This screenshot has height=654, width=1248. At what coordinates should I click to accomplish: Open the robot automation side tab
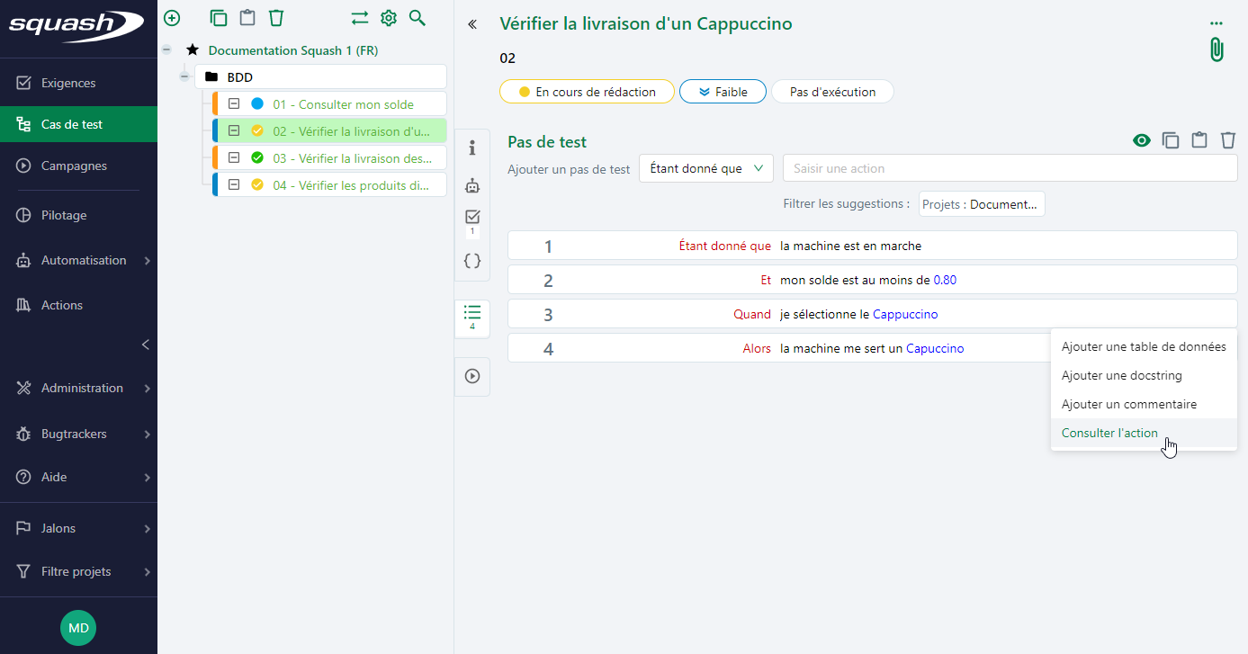tap(472, 186)
